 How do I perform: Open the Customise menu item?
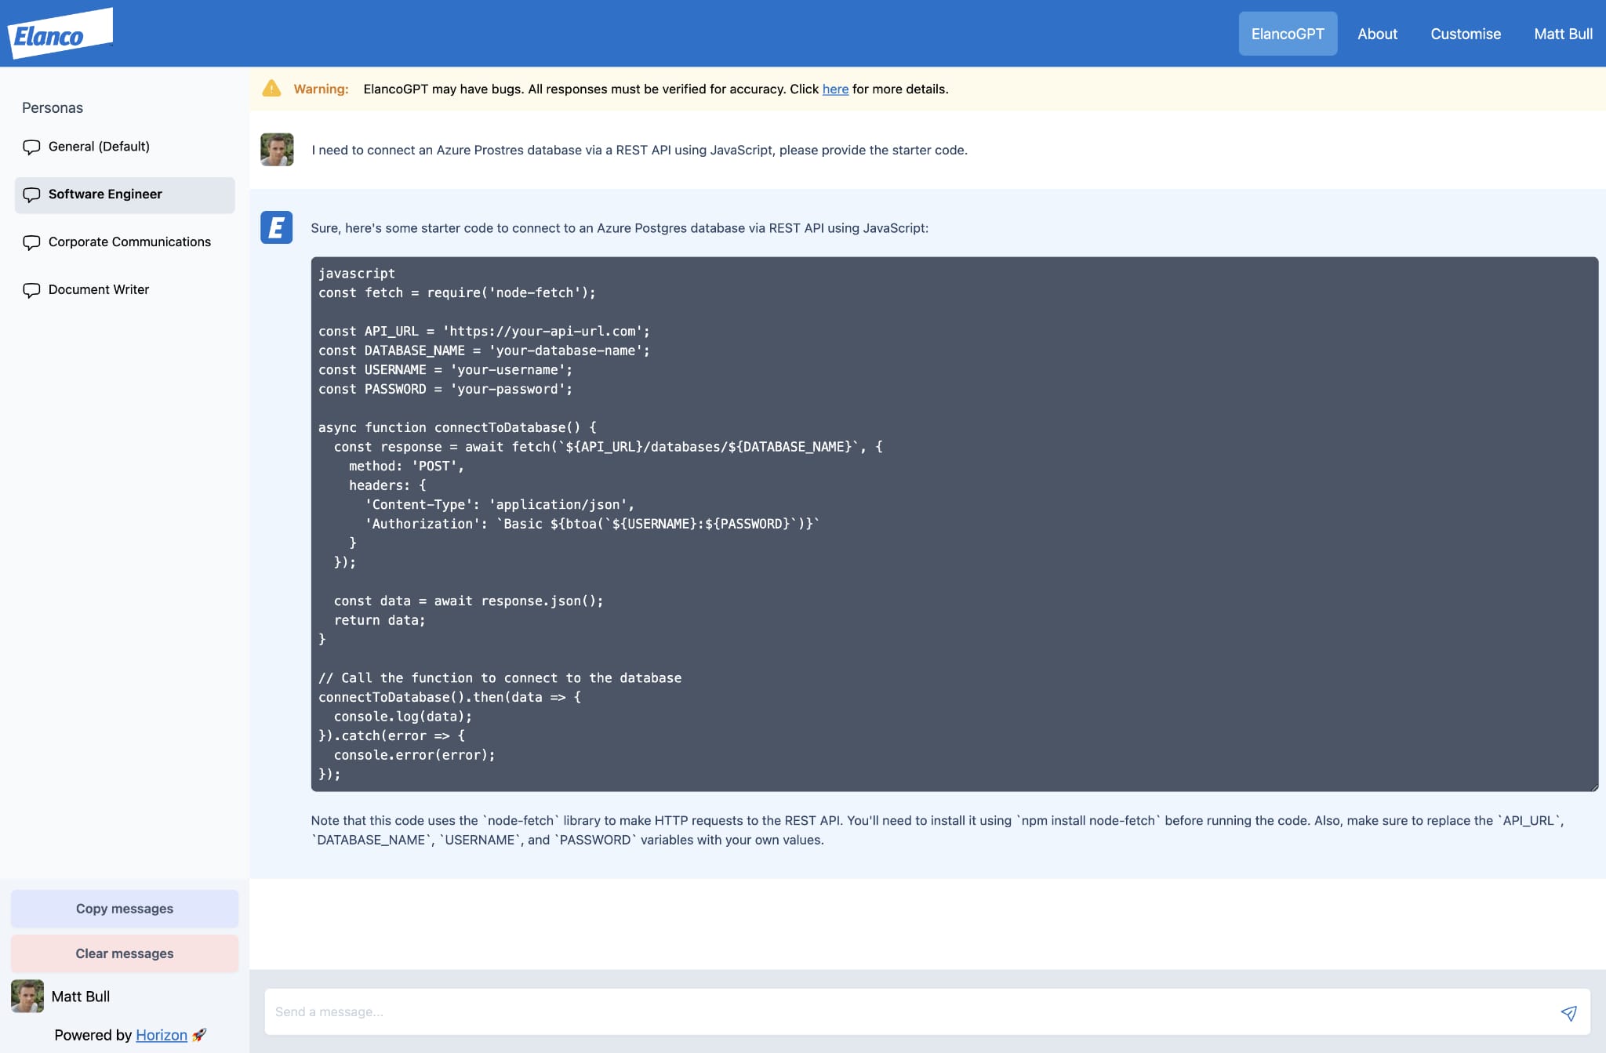coord(1466,34)
